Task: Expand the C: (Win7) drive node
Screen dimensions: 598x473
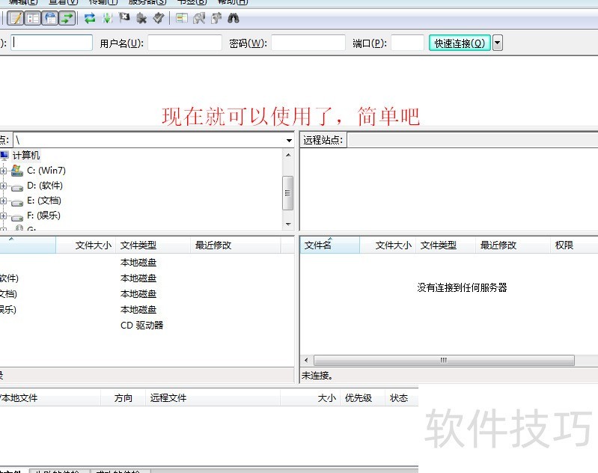Action: [x=3, y=171]
